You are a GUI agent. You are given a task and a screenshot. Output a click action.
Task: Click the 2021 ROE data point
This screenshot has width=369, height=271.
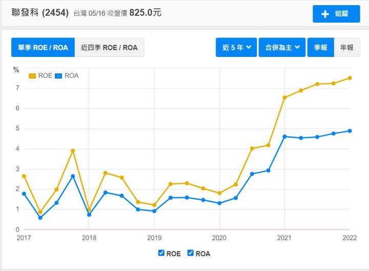click(x=284, y=98)
